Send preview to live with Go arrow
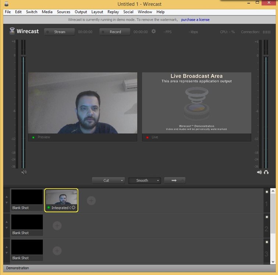278x275 pixels. 175,180
